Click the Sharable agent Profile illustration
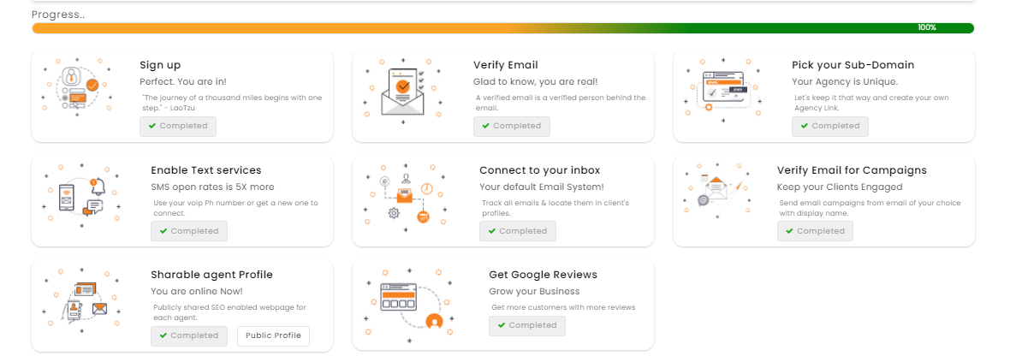The height and width of the screenshot is (362, 1016). tap(81, 300)
